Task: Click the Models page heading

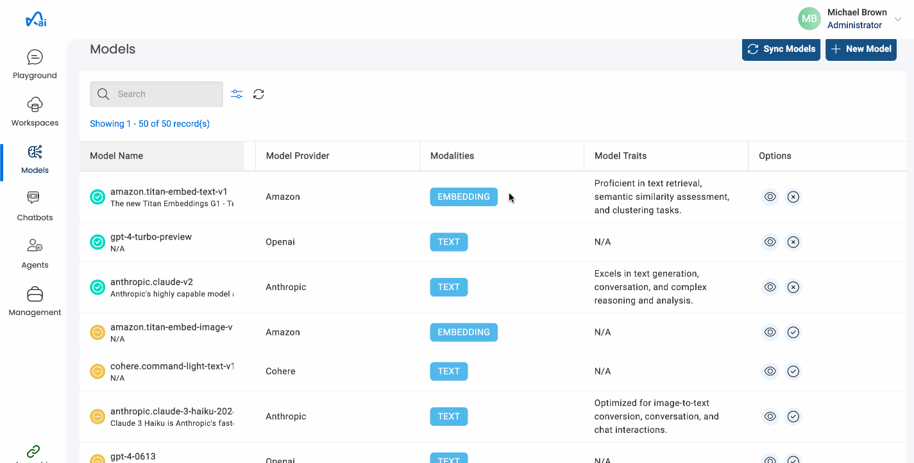Action: (x=113, y=49)
